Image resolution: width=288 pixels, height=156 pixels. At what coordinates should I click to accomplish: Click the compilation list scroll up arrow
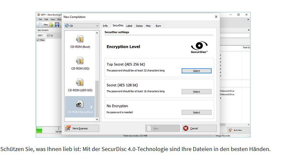click(97, 33)
